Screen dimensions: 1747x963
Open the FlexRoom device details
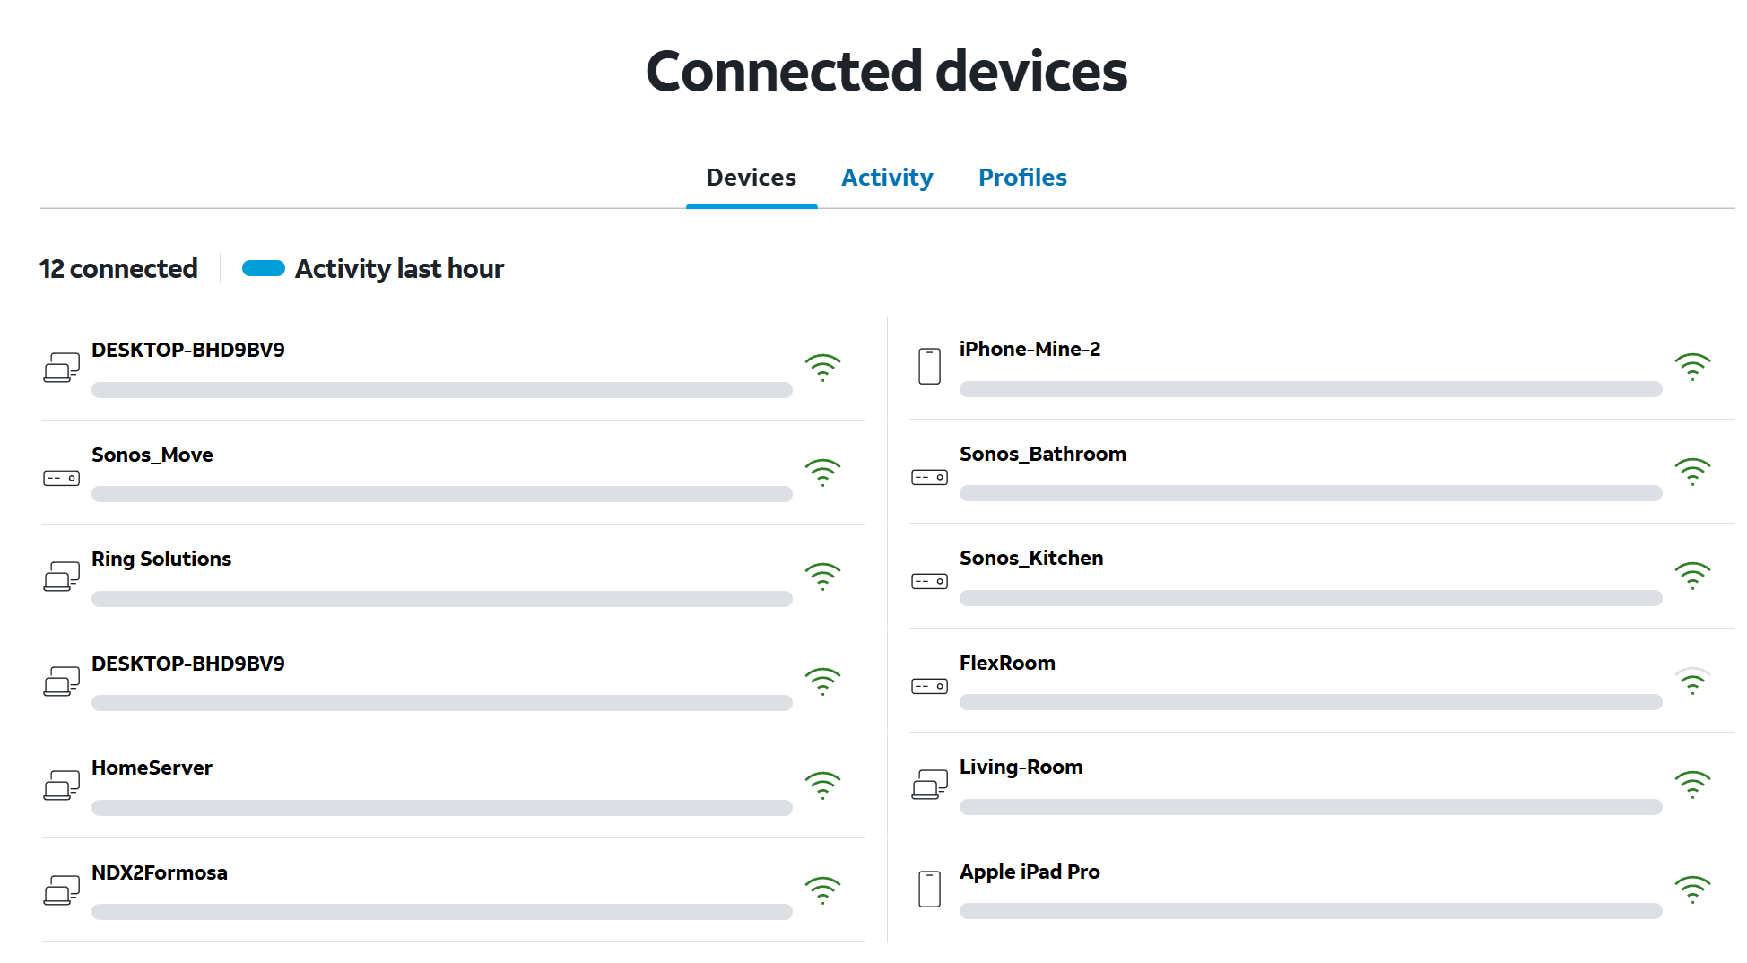tap(1007, 663)
